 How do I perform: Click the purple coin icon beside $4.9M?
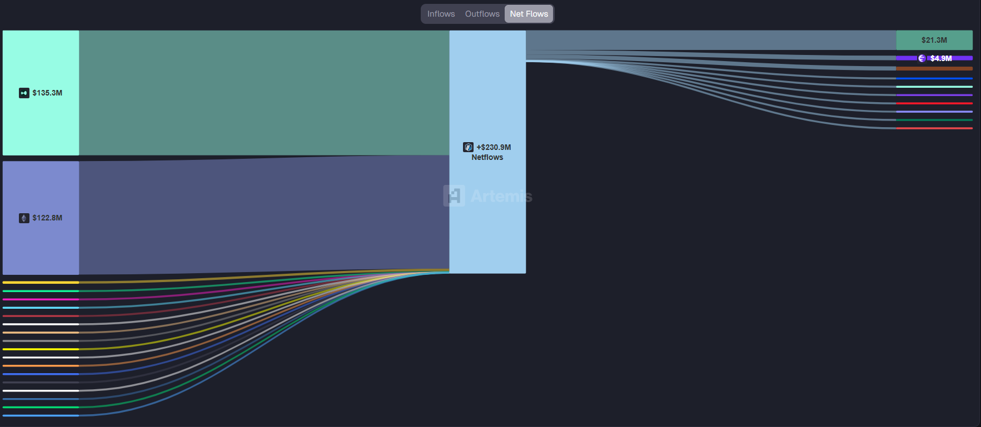tap(922, 58)
